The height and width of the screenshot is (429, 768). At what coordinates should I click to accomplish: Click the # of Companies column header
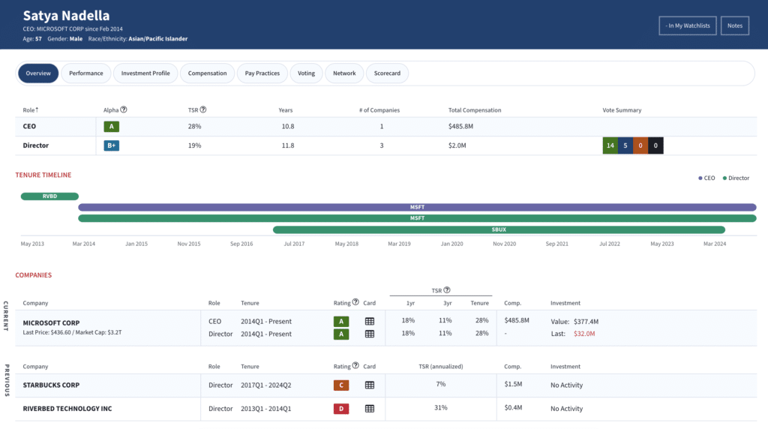(x=379, y=110)
